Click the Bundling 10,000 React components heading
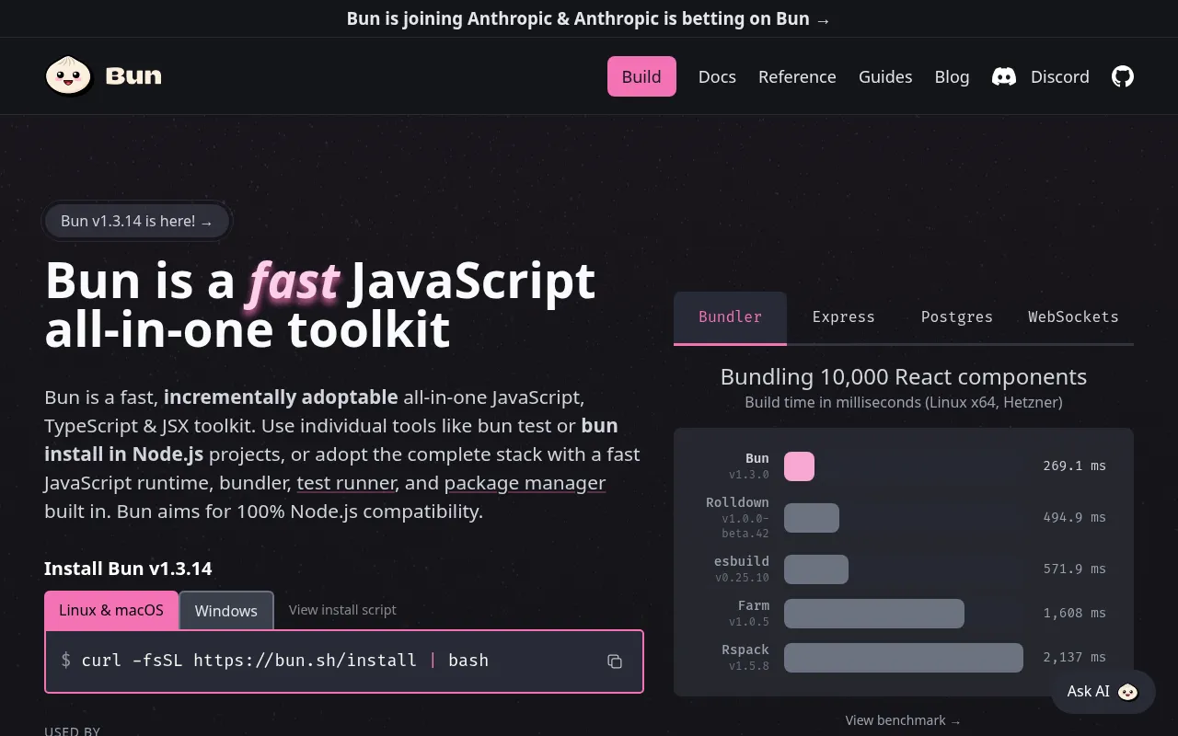This screenshot has height=736, width=1178. pos(904,377)
